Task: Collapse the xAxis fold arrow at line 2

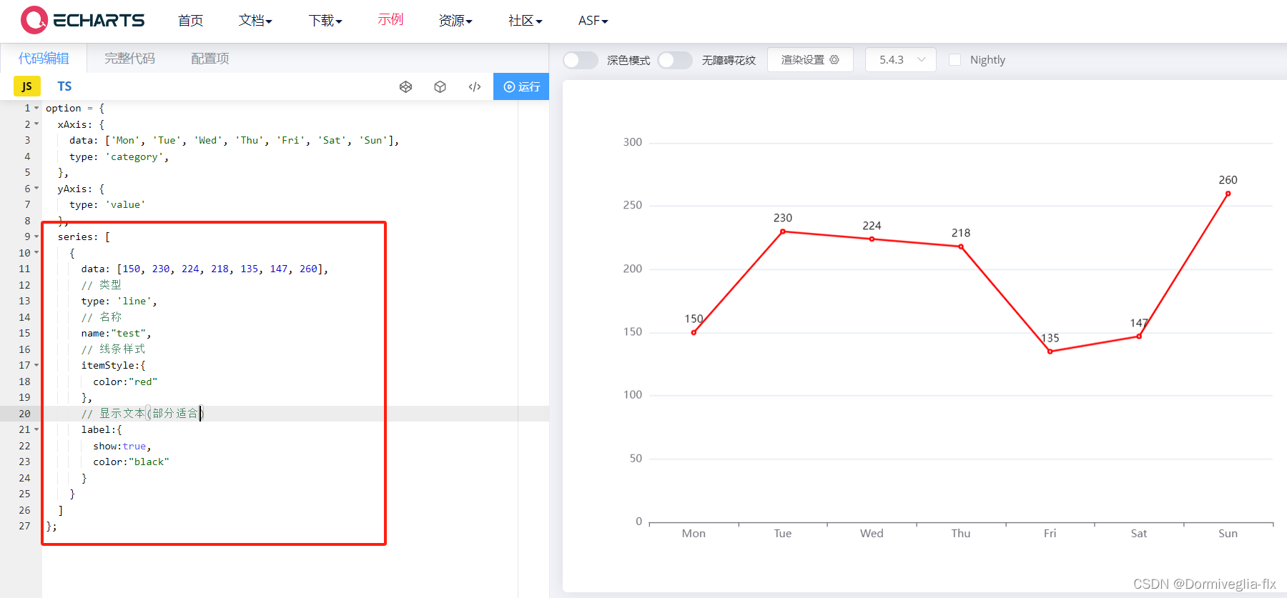Action: point(36,124)
